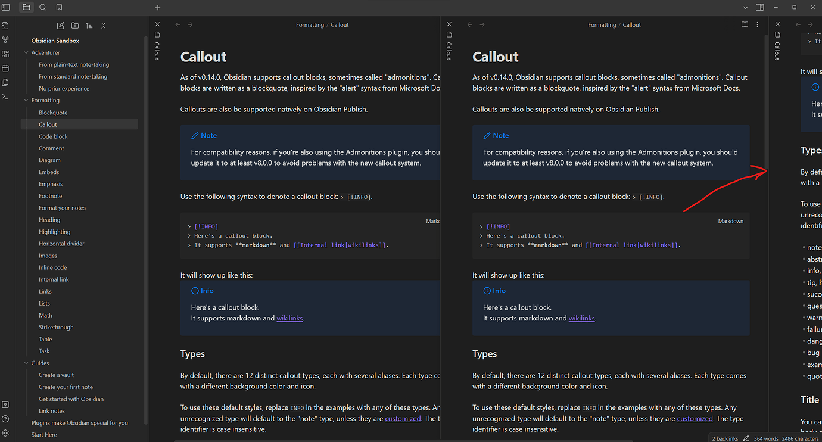This screenshot has height=442, width=822.
Task: Open the tab list dropdown arrow
Action: pyautogui.click(x=746, y=7)
